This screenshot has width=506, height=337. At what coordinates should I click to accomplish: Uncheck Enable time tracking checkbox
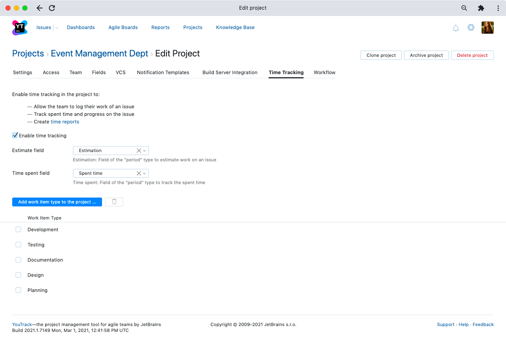[x=15, y=135]
